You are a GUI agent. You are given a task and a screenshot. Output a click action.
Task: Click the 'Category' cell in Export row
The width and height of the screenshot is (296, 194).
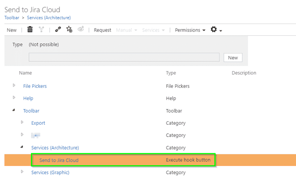[176, 123]
